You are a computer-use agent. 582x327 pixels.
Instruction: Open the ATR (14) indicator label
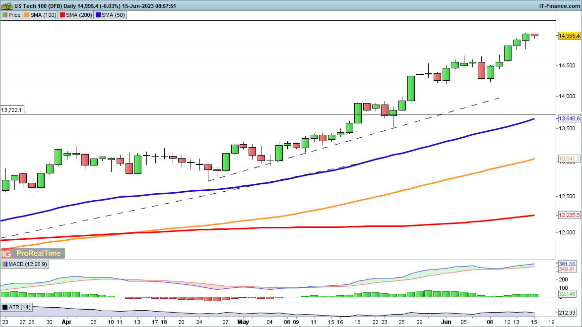click(x=17, y=307)
